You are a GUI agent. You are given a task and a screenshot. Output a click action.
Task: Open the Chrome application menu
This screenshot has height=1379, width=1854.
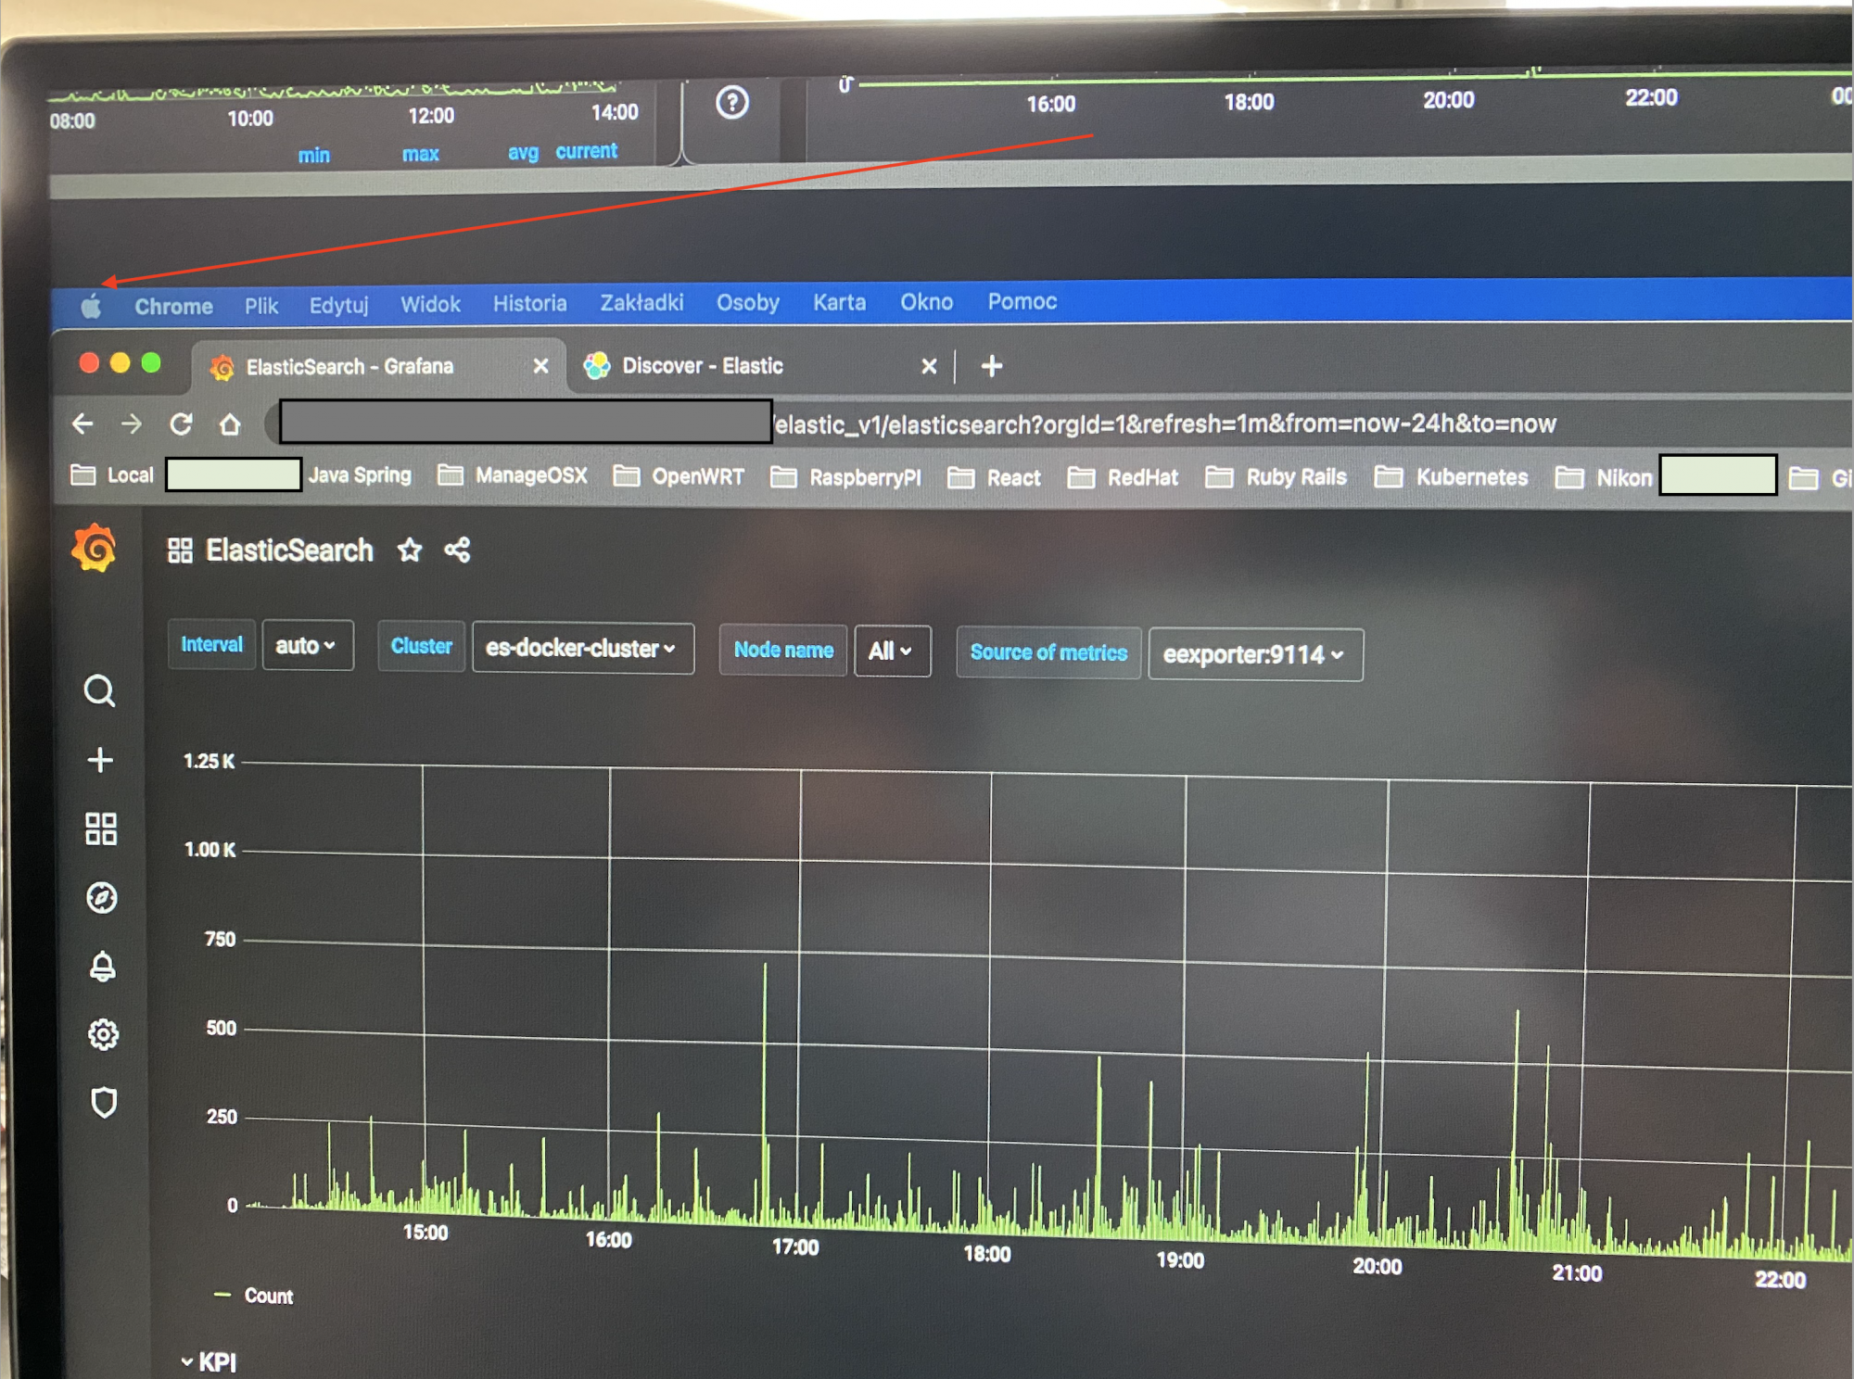click(173, 306)
